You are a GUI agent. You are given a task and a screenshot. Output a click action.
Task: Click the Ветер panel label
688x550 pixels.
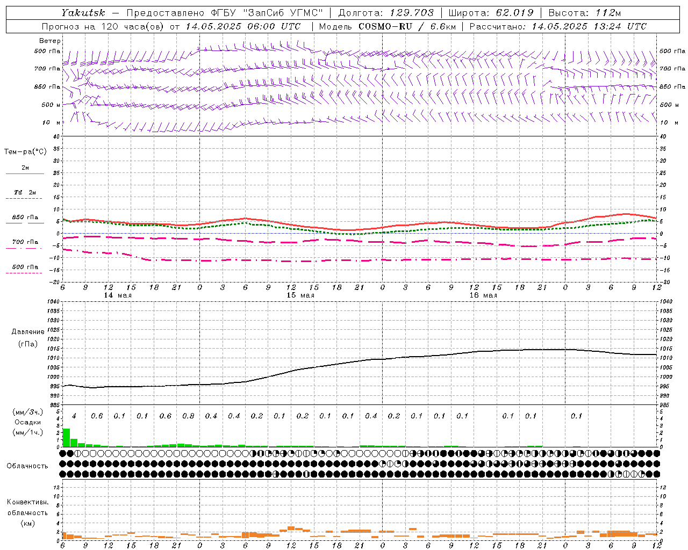[x=50, y=41]
